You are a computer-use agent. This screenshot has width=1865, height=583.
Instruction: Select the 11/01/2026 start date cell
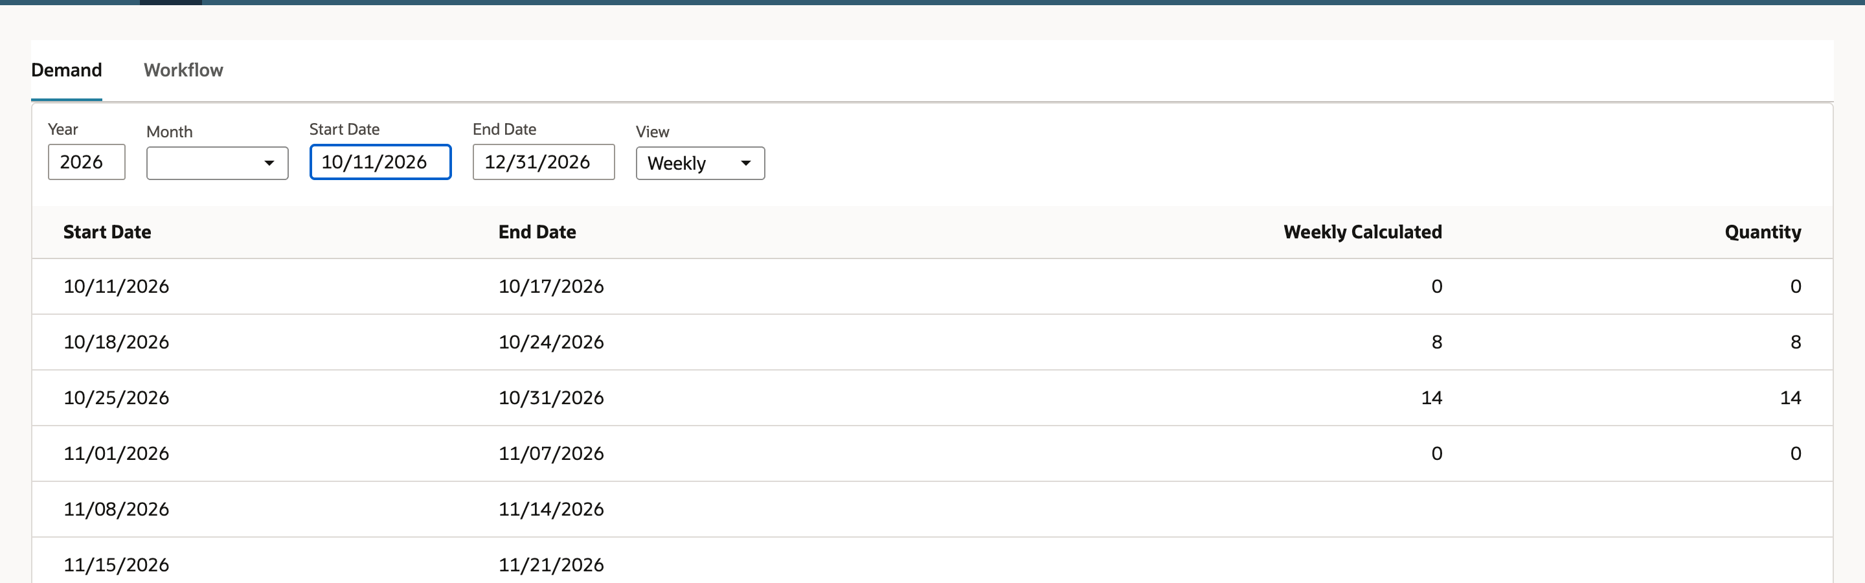(116, 454)
